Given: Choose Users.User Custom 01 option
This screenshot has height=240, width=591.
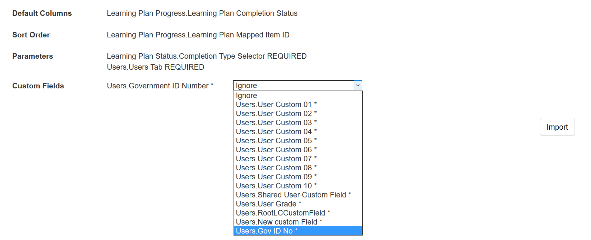Looking at the screenshot, I should coord(276,105).
